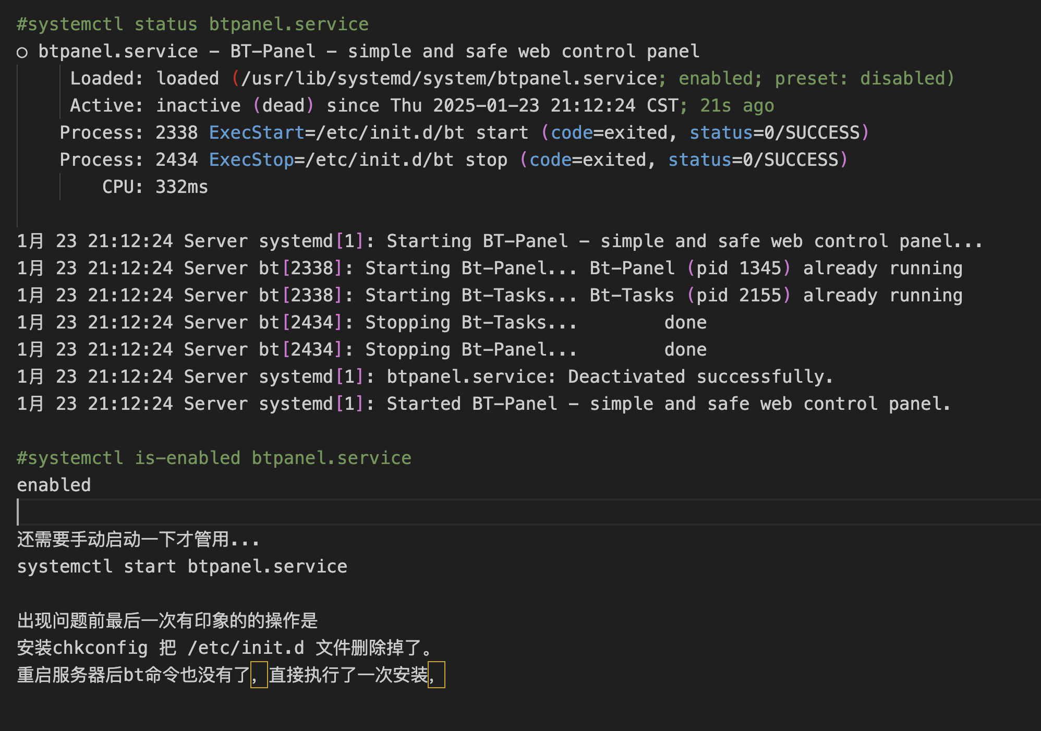Screen dimensions: 1041x731
Task: Click the 'CPU: 332ms' line
Action: [155, 187]
